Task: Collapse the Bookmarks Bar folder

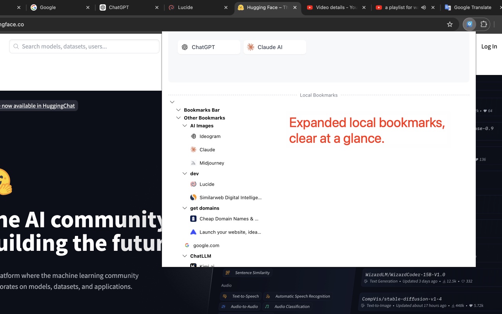Action: click(178, 110)
